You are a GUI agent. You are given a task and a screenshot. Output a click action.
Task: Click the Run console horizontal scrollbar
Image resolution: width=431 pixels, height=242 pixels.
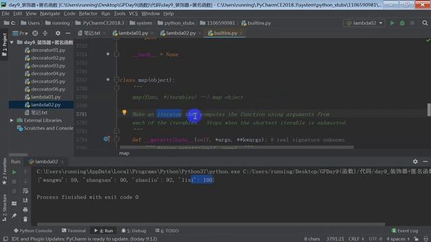[211, 224]
